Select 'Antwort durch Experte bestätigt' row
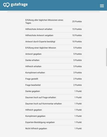107x137 pixels. pos(53,42)
